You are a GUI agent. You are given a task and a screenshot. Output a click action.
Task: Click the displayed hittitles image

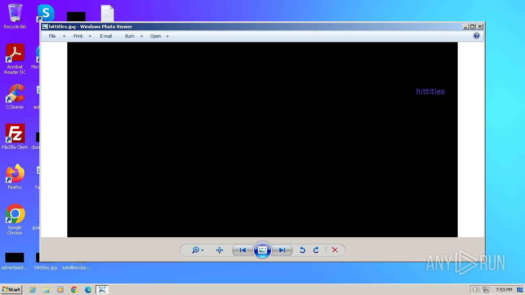tap(262, 140)
